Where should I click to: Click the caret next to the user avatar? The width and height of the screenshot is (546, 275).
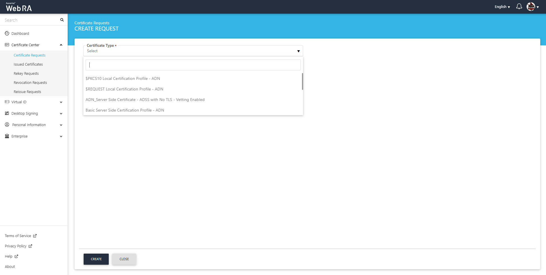(538, 7)
